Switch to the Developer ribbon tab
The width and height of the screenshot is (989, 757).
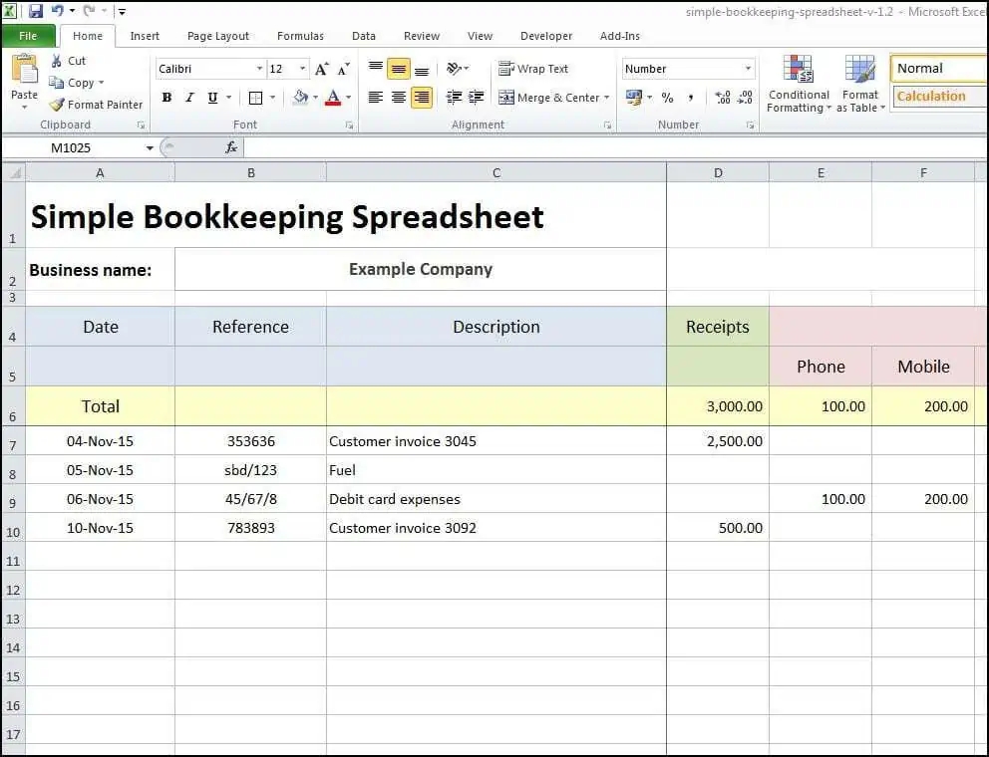pos(546,36)
